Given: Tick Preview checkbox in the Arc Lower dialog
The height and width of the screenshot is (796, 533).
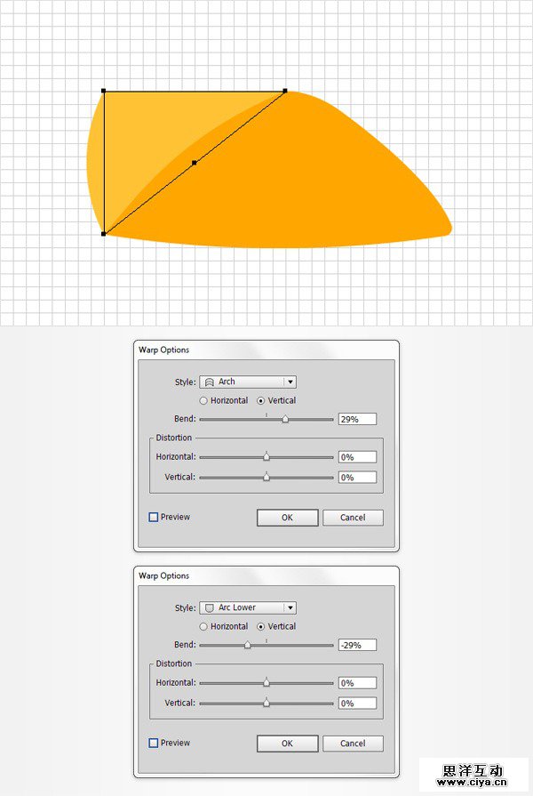Looking at the screenshot, I should click(154, 743).
